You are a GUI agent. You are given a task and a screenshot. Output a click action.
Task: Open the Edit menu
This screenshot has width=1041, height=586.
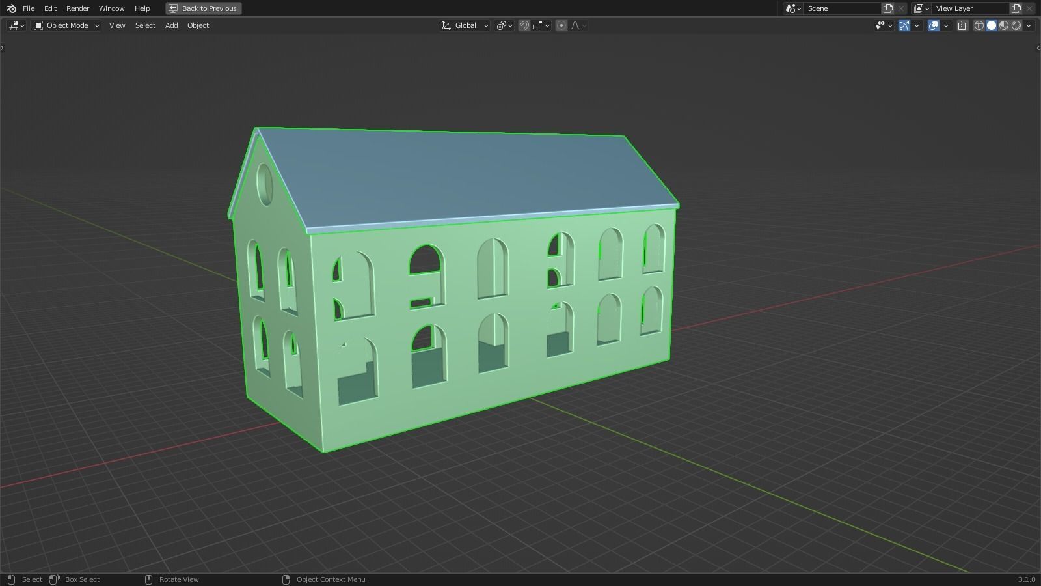(x=50, y=8)
